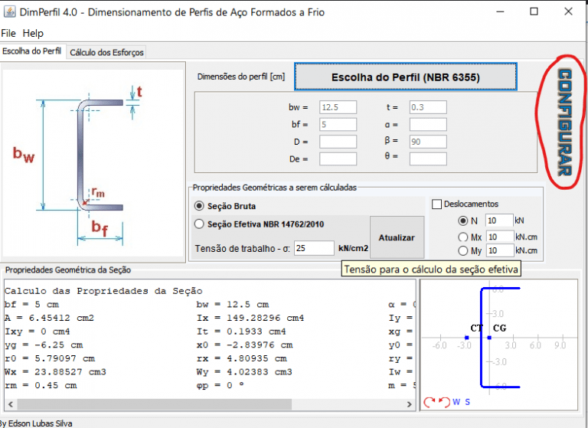
Task: Click 'x0 = -2.83976 cm' result text
Action: point(244,345)
